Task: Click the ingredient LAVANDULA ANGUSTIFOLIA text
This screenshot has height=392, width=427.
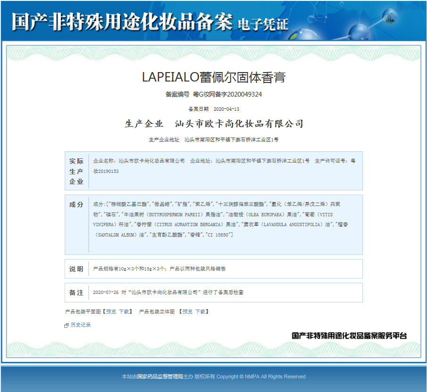Action: point(292,225)
